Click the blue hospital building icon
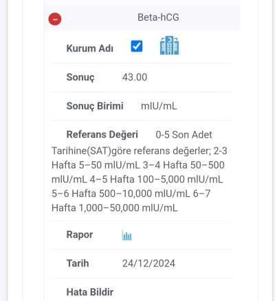 coord(169,45)
